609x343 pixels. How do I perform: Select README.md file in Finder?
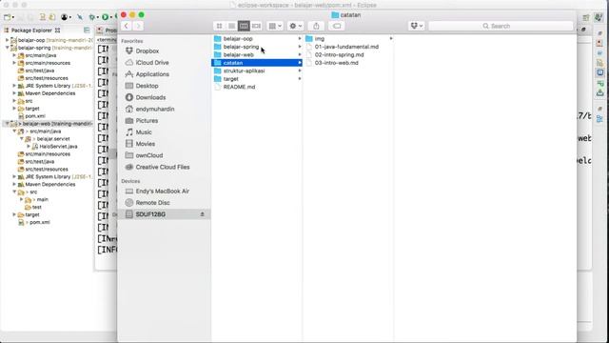pyautogui.click(x=257, y=87)
